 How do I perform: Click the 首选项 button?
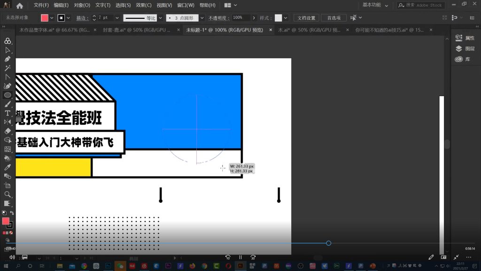pyautogui.click(x=334, y=18)
